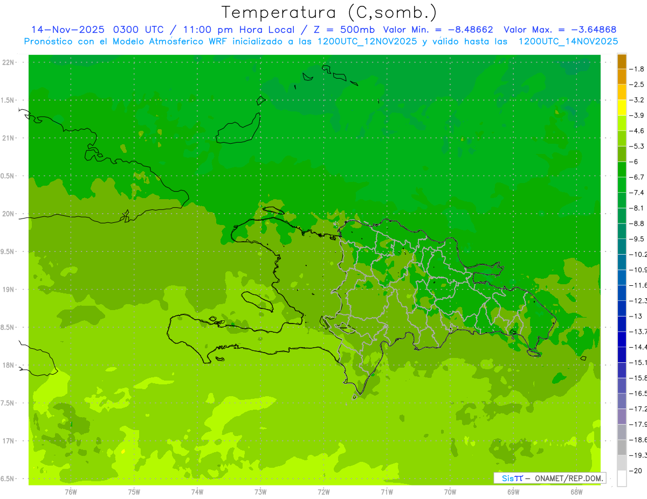Screen dimensions: 647x499
Task: Click the legend value "-6"
Action: (x=635, y=161)
